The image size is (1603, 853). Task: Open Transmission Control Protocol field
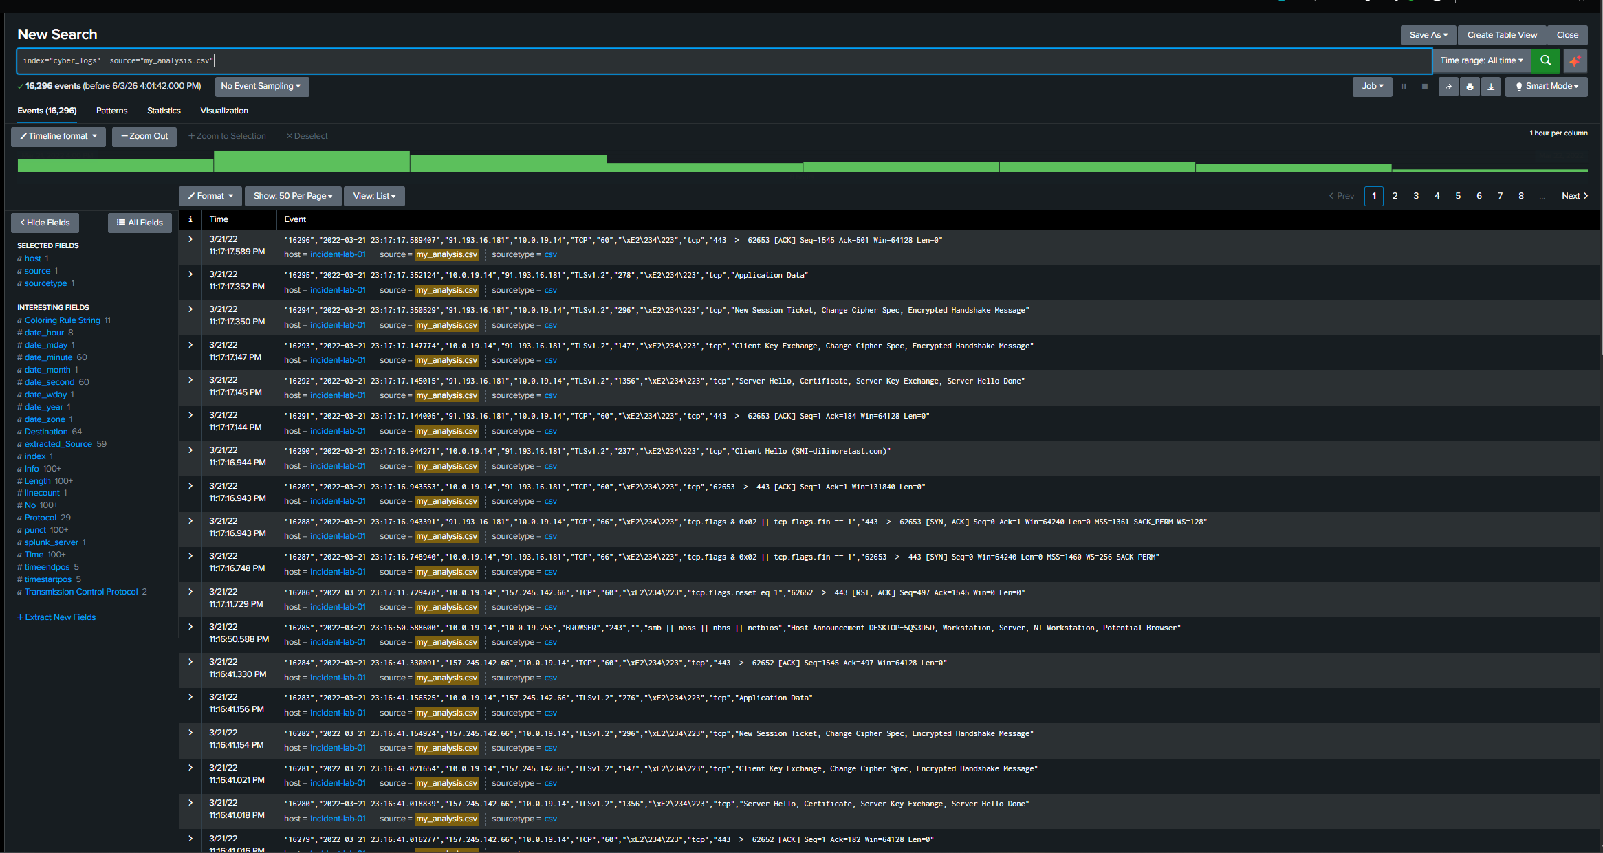tap(81, 592)
